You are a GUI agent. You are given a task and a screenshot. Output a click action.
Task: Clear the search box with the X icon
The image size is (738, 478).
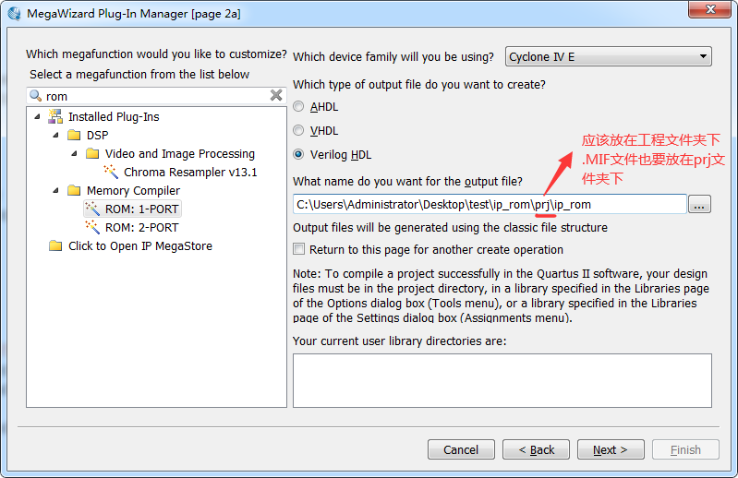pyautogui.click(x=276, y=96)
